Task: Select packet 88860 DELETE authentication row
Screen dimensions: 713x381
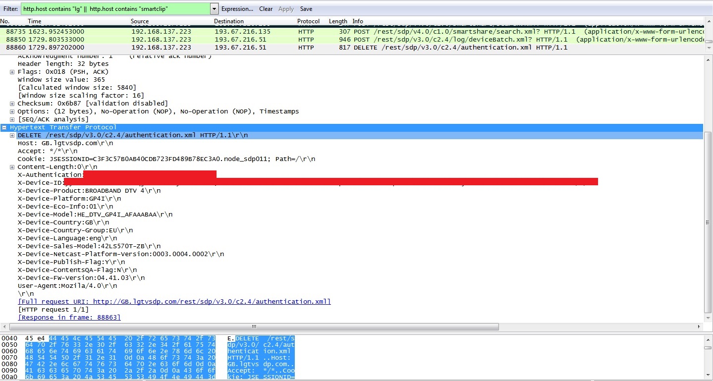Action: [352, 47]
